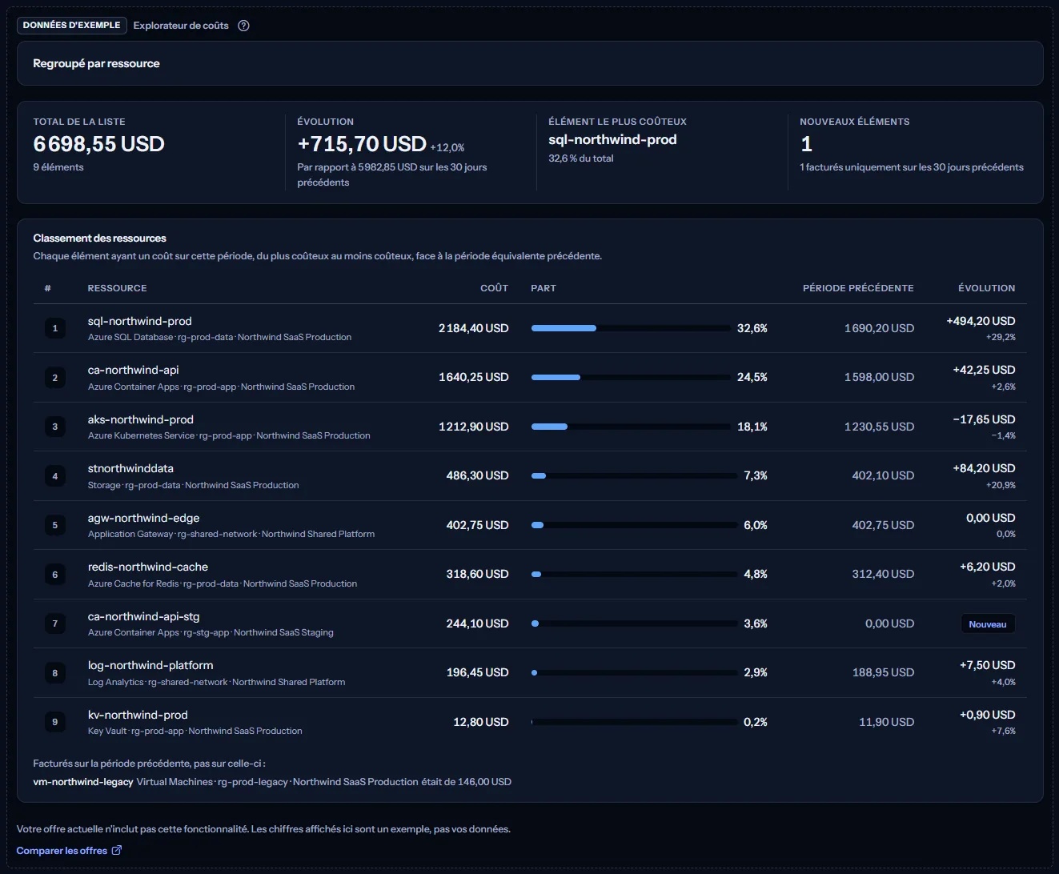The image size is (1059, 874).
Task: Click the +84,20 USD evolution cell
Action: pos(984,468)
